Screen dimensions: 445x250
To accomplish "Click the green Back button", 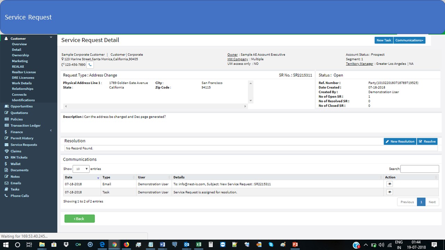I will (79, 219).
